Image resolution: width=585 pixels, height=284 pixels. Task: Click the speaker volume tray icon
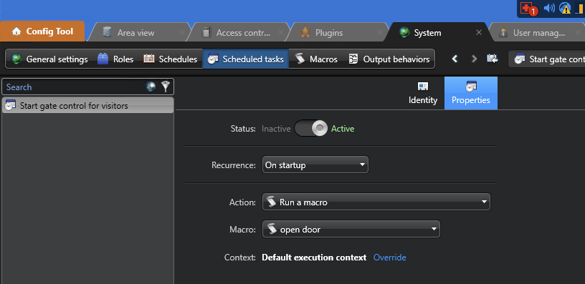(549, 8)
